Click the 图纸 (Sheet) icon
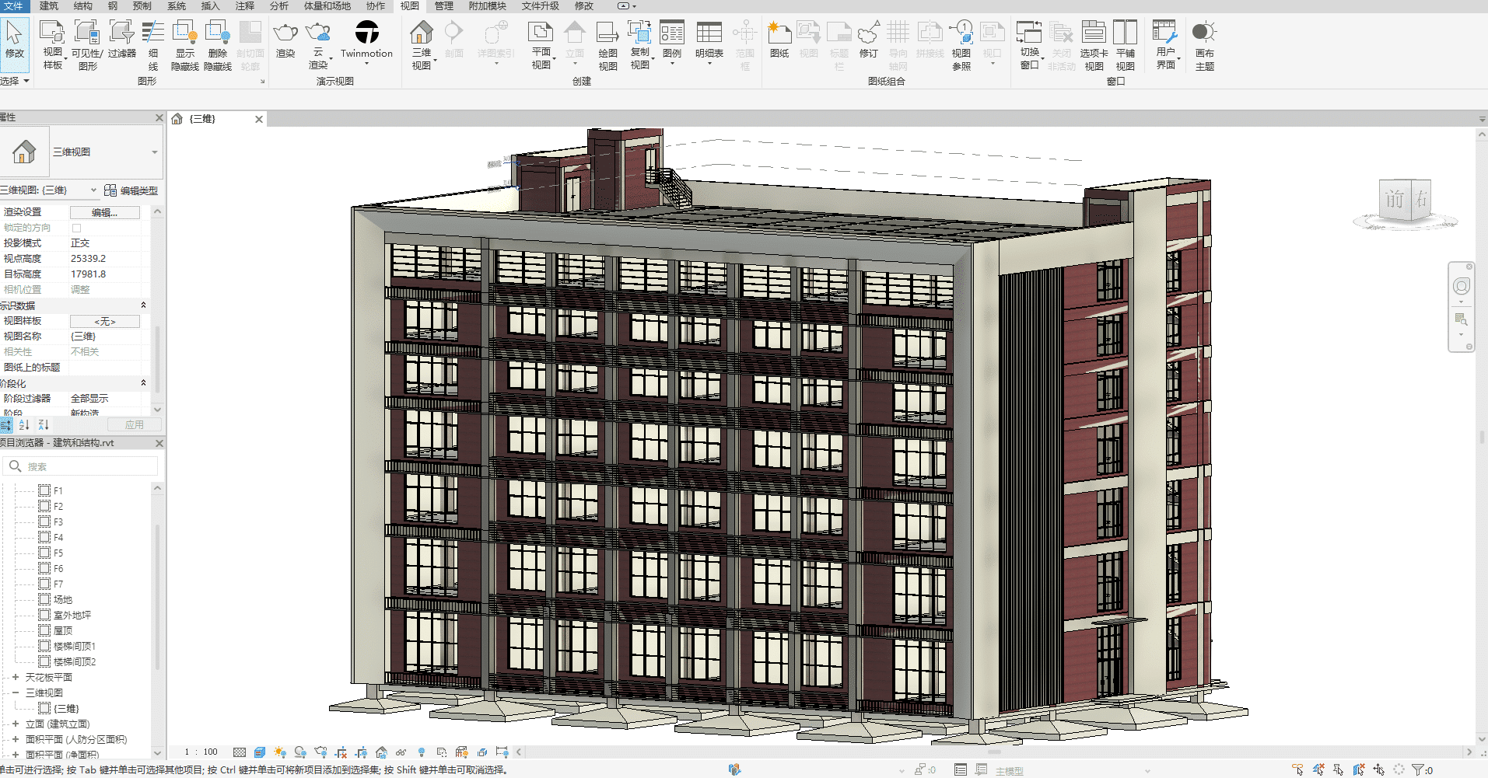 pos(779,33)
